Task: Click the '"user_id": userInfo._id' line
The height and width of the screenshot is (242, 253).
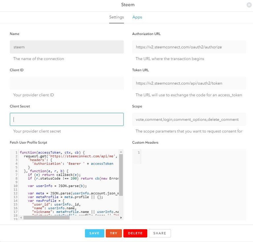Action: (x=56, y=204)
